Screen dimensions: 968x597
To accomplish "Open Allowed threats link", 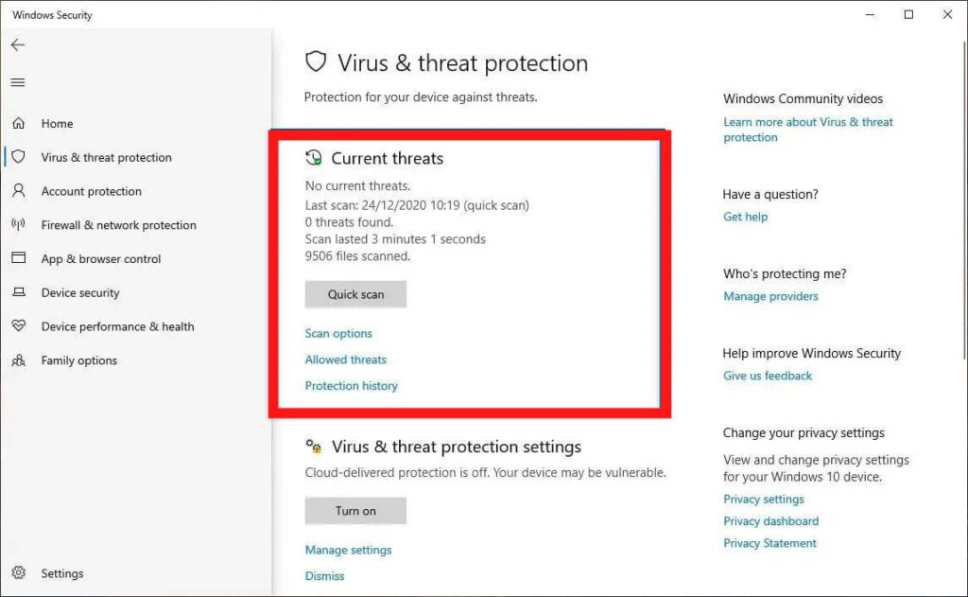I will coord(345,360).
